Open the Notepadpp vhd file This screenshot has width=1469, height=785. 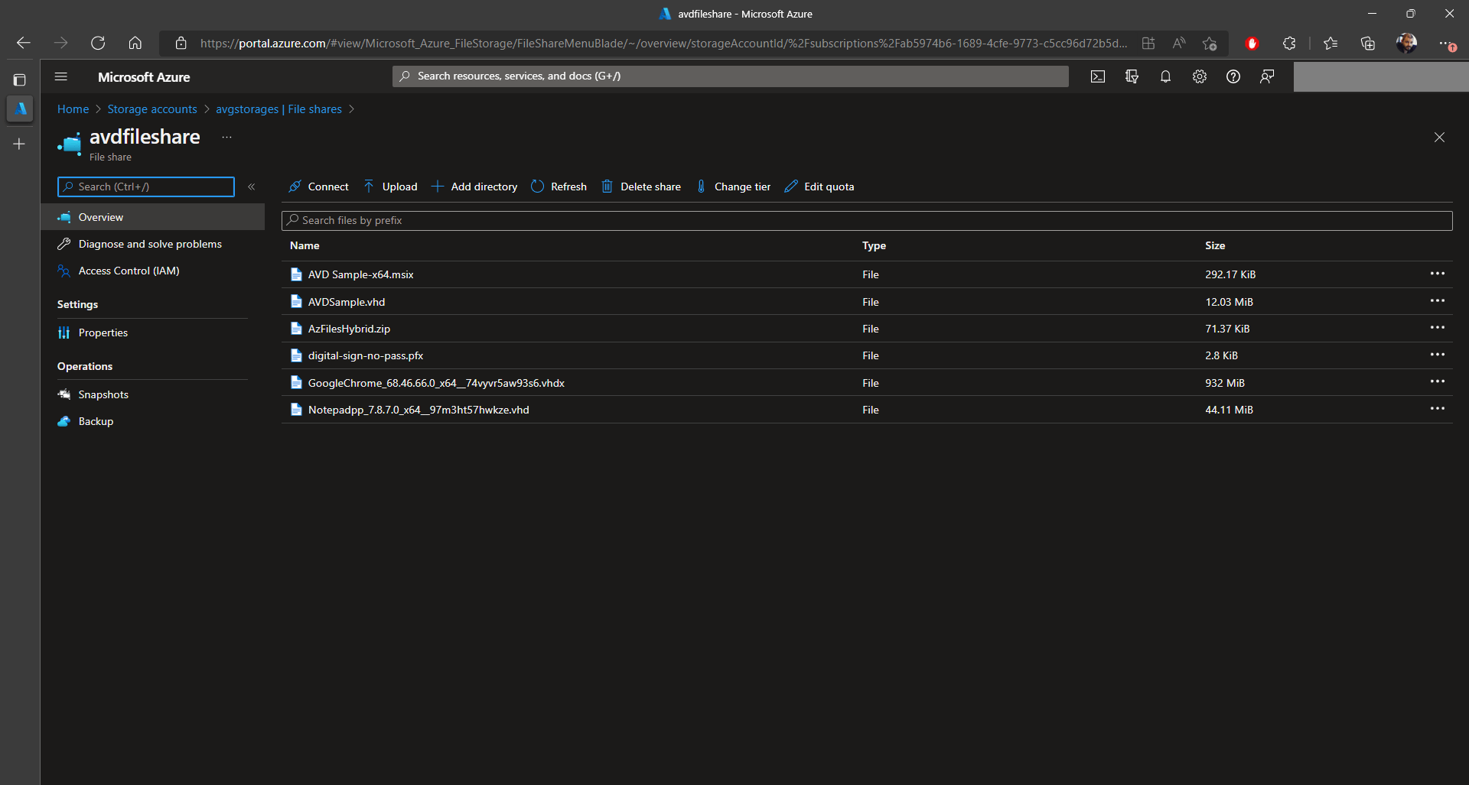(419, 410)
